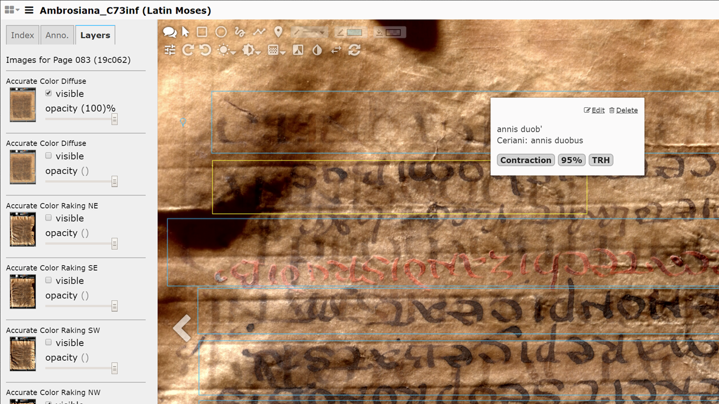This screenshot has height=404, width=719.
Task: Edit the annotation in the popup
Action: [x=594, y=110]
